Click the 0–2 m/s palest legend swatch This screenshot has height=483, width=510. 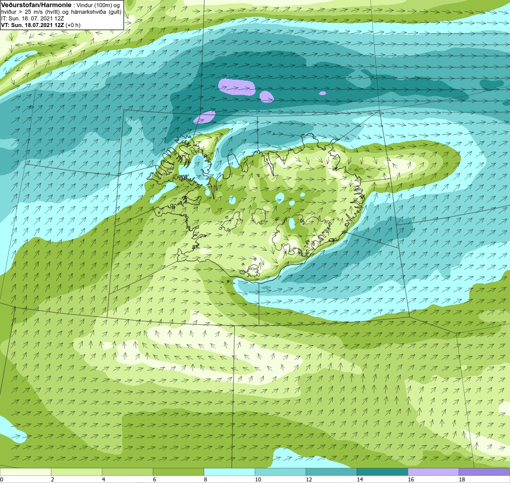pos(25,472)
